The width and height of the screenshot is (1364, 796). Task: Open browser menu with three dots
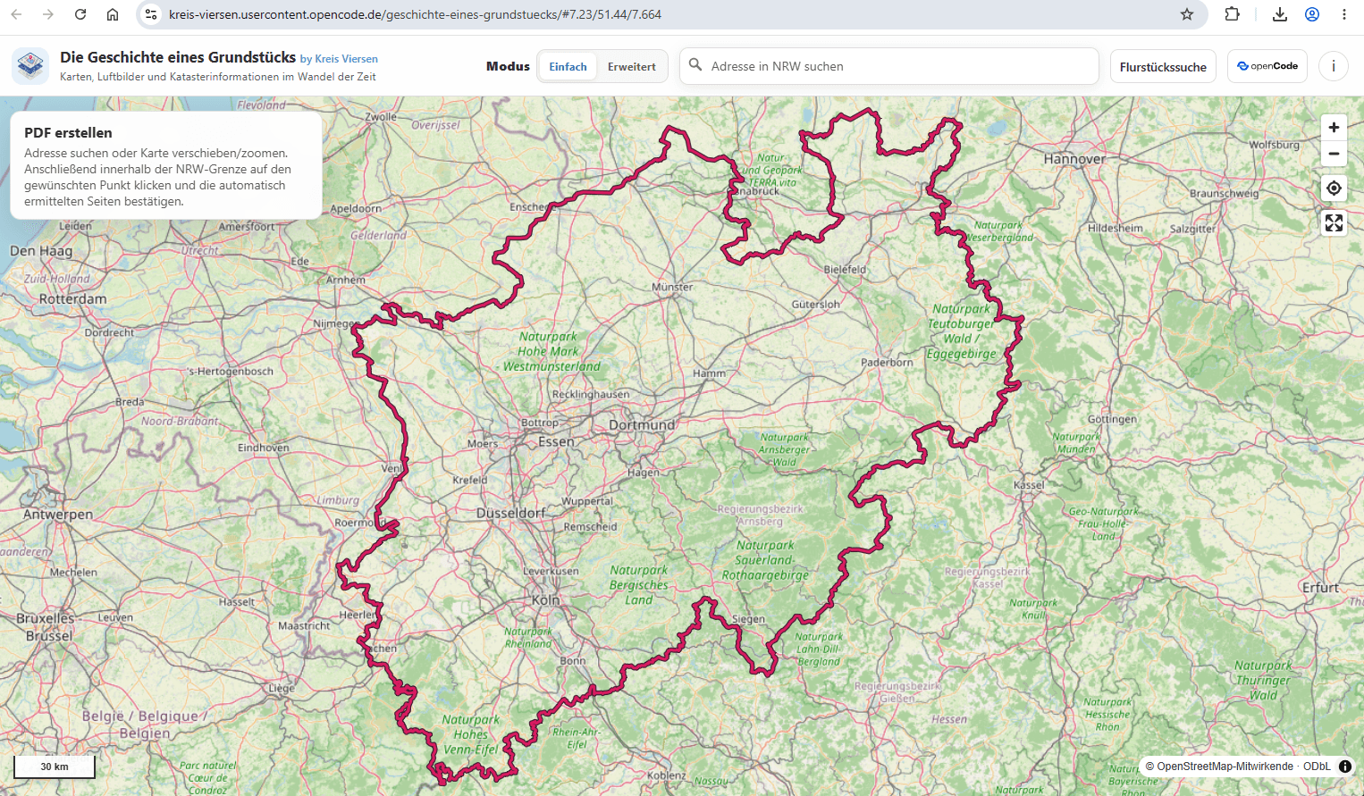point(1344,14)
